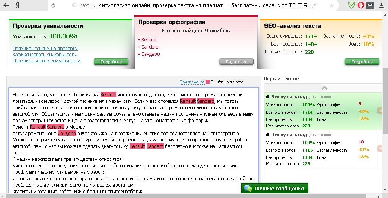Click the Сандеро error in spelling list
This screenshot has width=388, height=198.
pos(150,54)
